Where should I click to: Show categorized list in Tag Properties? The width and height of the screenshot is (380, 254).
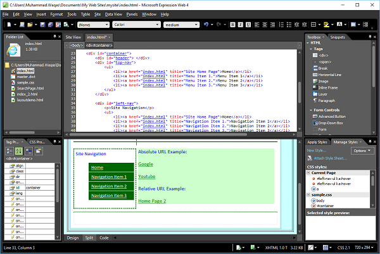pyautogui.click(x=9, y=151)
